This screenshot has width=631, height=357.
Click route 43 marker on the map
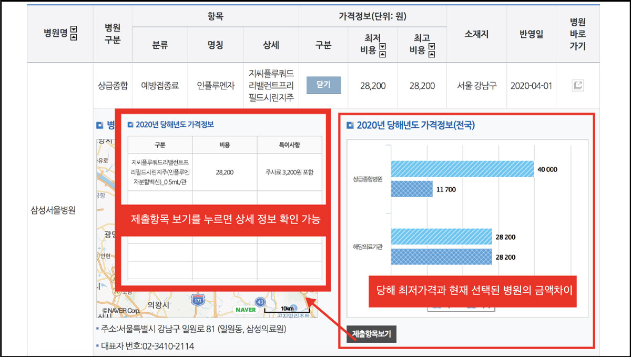click(260, 301)
